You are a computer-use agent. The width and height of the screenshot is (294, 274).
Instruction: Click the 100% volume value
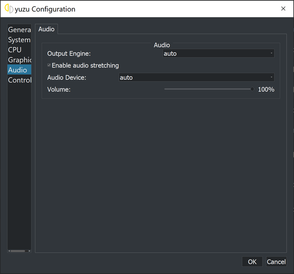(266, 89)
